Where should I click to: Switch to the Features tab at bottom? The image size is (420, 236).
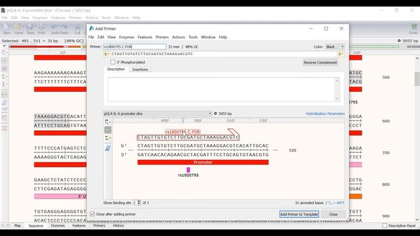coord(79,226)
